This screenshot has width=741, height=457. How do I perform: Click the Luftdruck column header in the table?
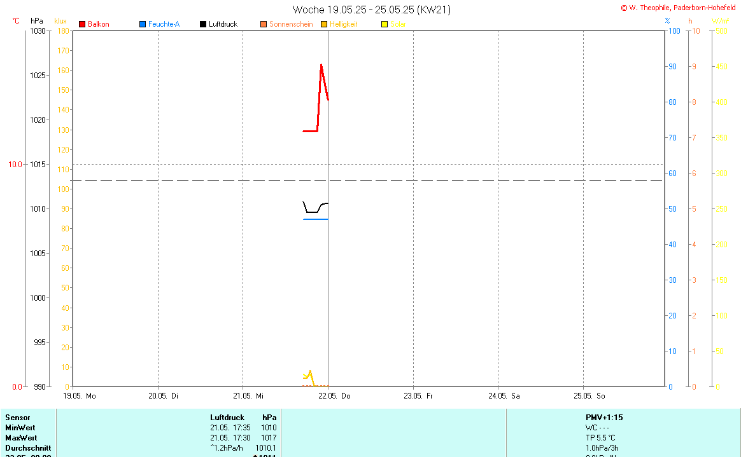(227, 418)
